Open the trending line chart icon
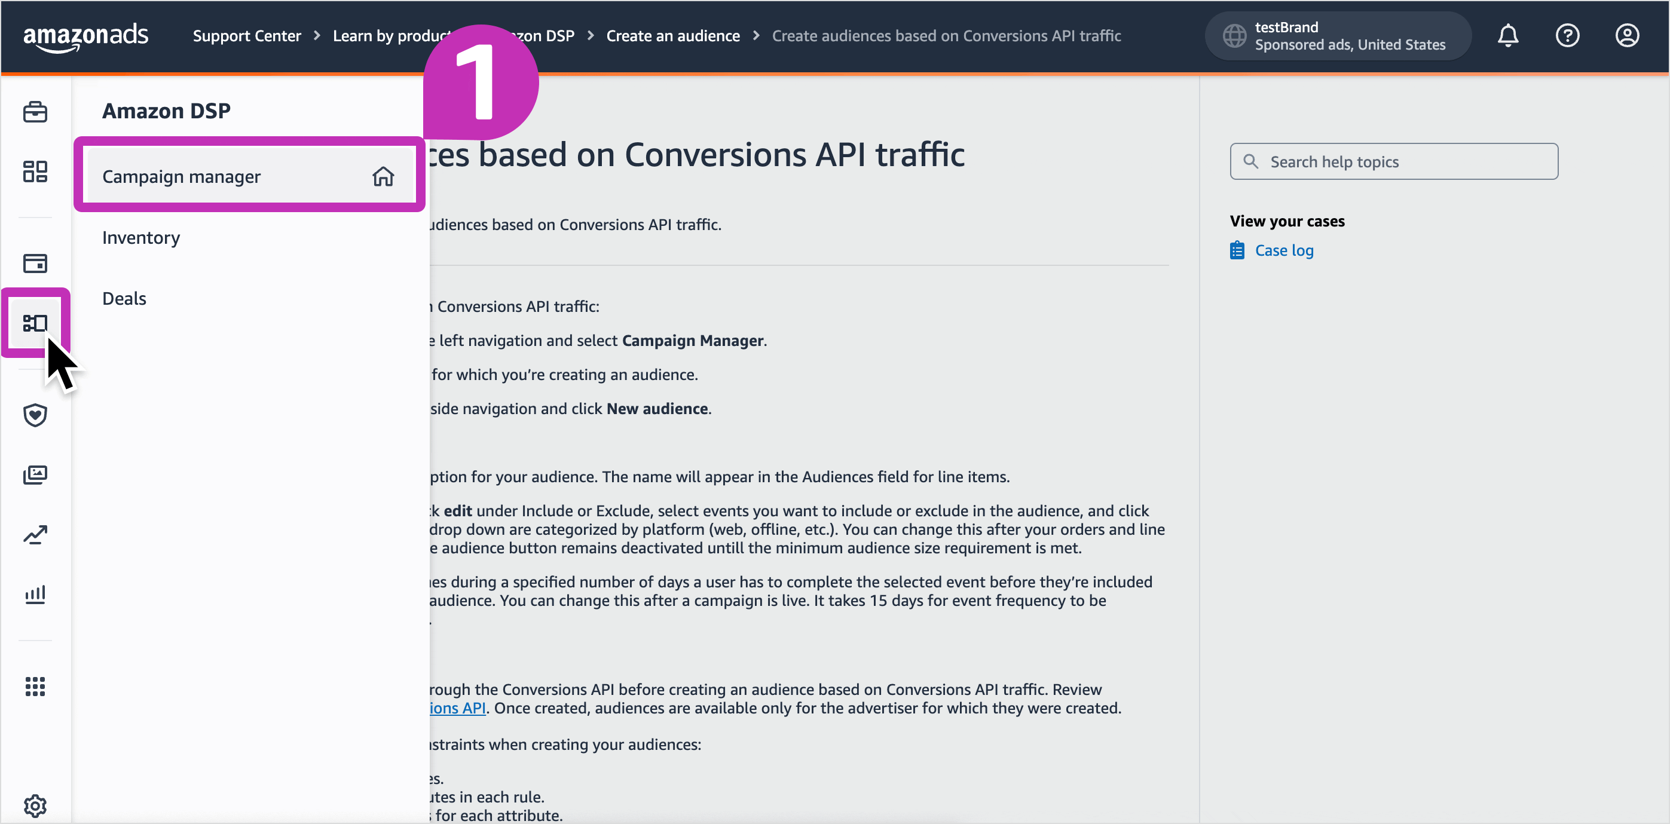Viewport: 1670px width, 824px height. click(35, 534)
